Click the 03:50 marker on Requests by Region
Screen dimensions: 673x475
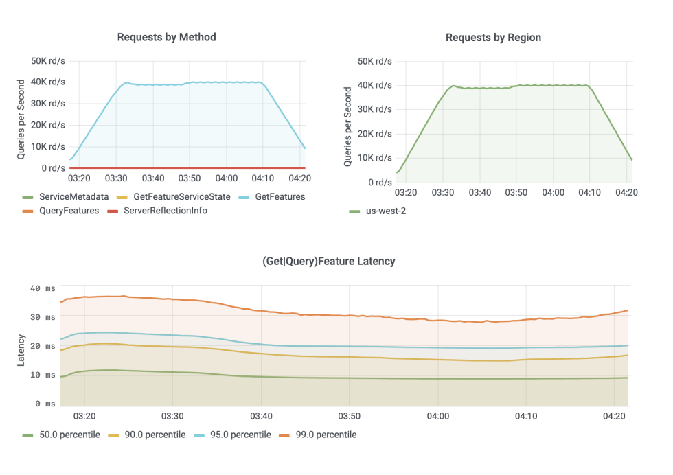tap(516, 193)
